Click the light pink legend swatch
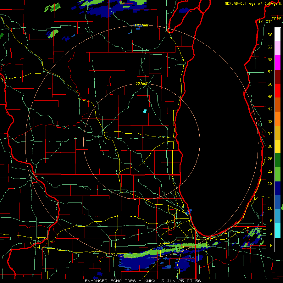The height and width of the screenshot is (283, 283). point(278,48)
